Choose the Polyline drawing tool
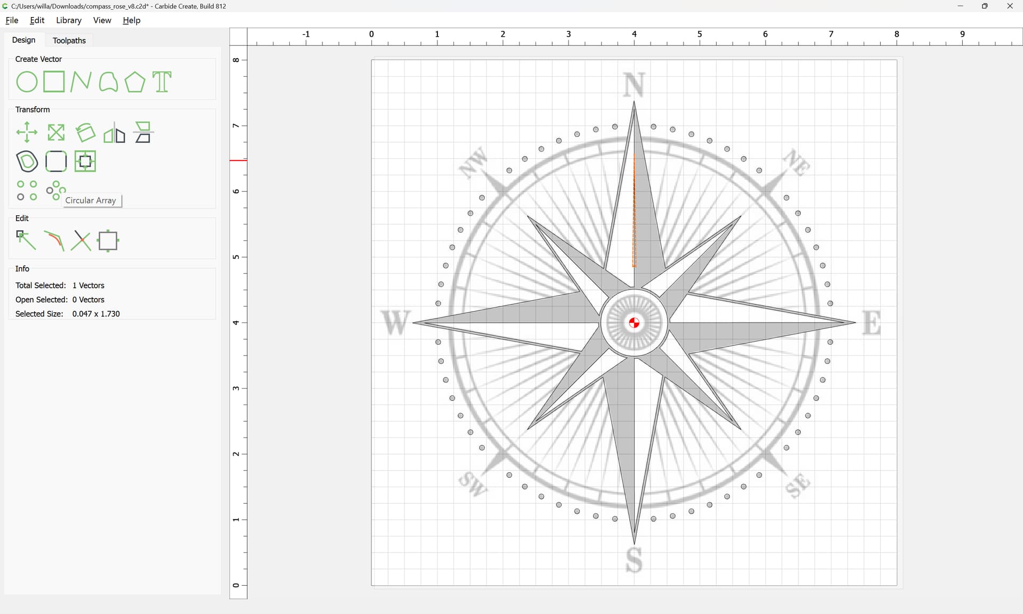The width and height of the screenshot is (1023, 614). tap(80, 82)
